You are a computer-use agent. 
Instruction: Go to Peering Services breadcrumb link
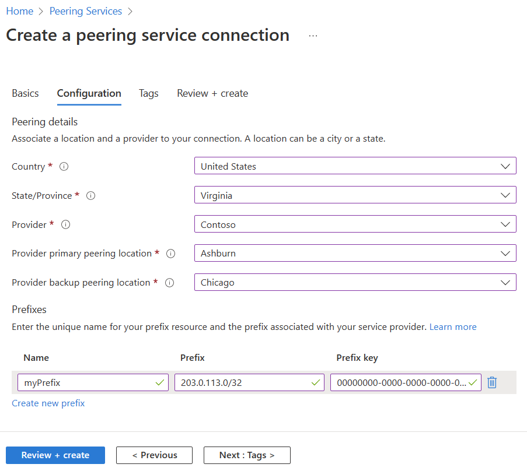(x=85, y=11)
